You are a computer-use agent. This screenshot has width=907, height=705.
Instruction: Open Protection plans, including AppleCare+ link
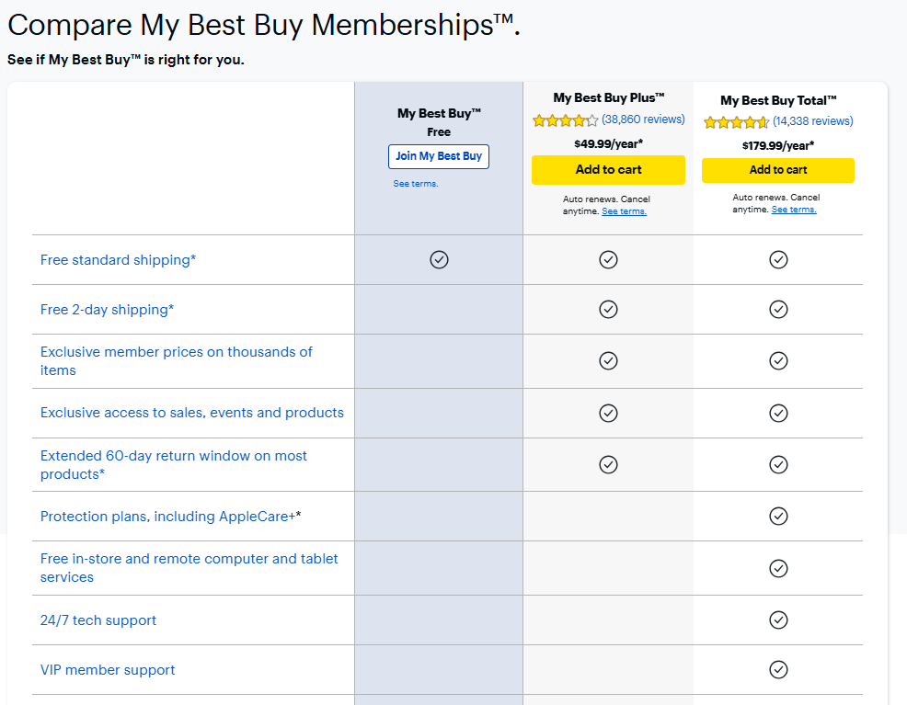tap(170, 517)
